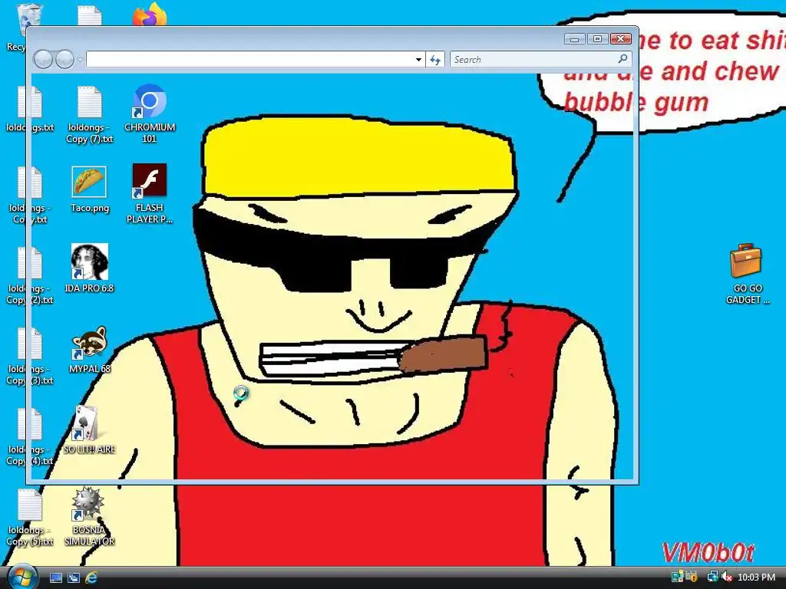This screenshot has height=589, width=786.
Task: Click the Forward navigation button
Action: [x=64, y=60]
